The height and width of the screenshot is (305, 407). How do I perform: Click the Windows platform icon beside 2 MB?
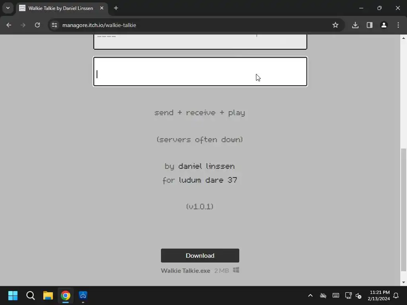point(236,270)
